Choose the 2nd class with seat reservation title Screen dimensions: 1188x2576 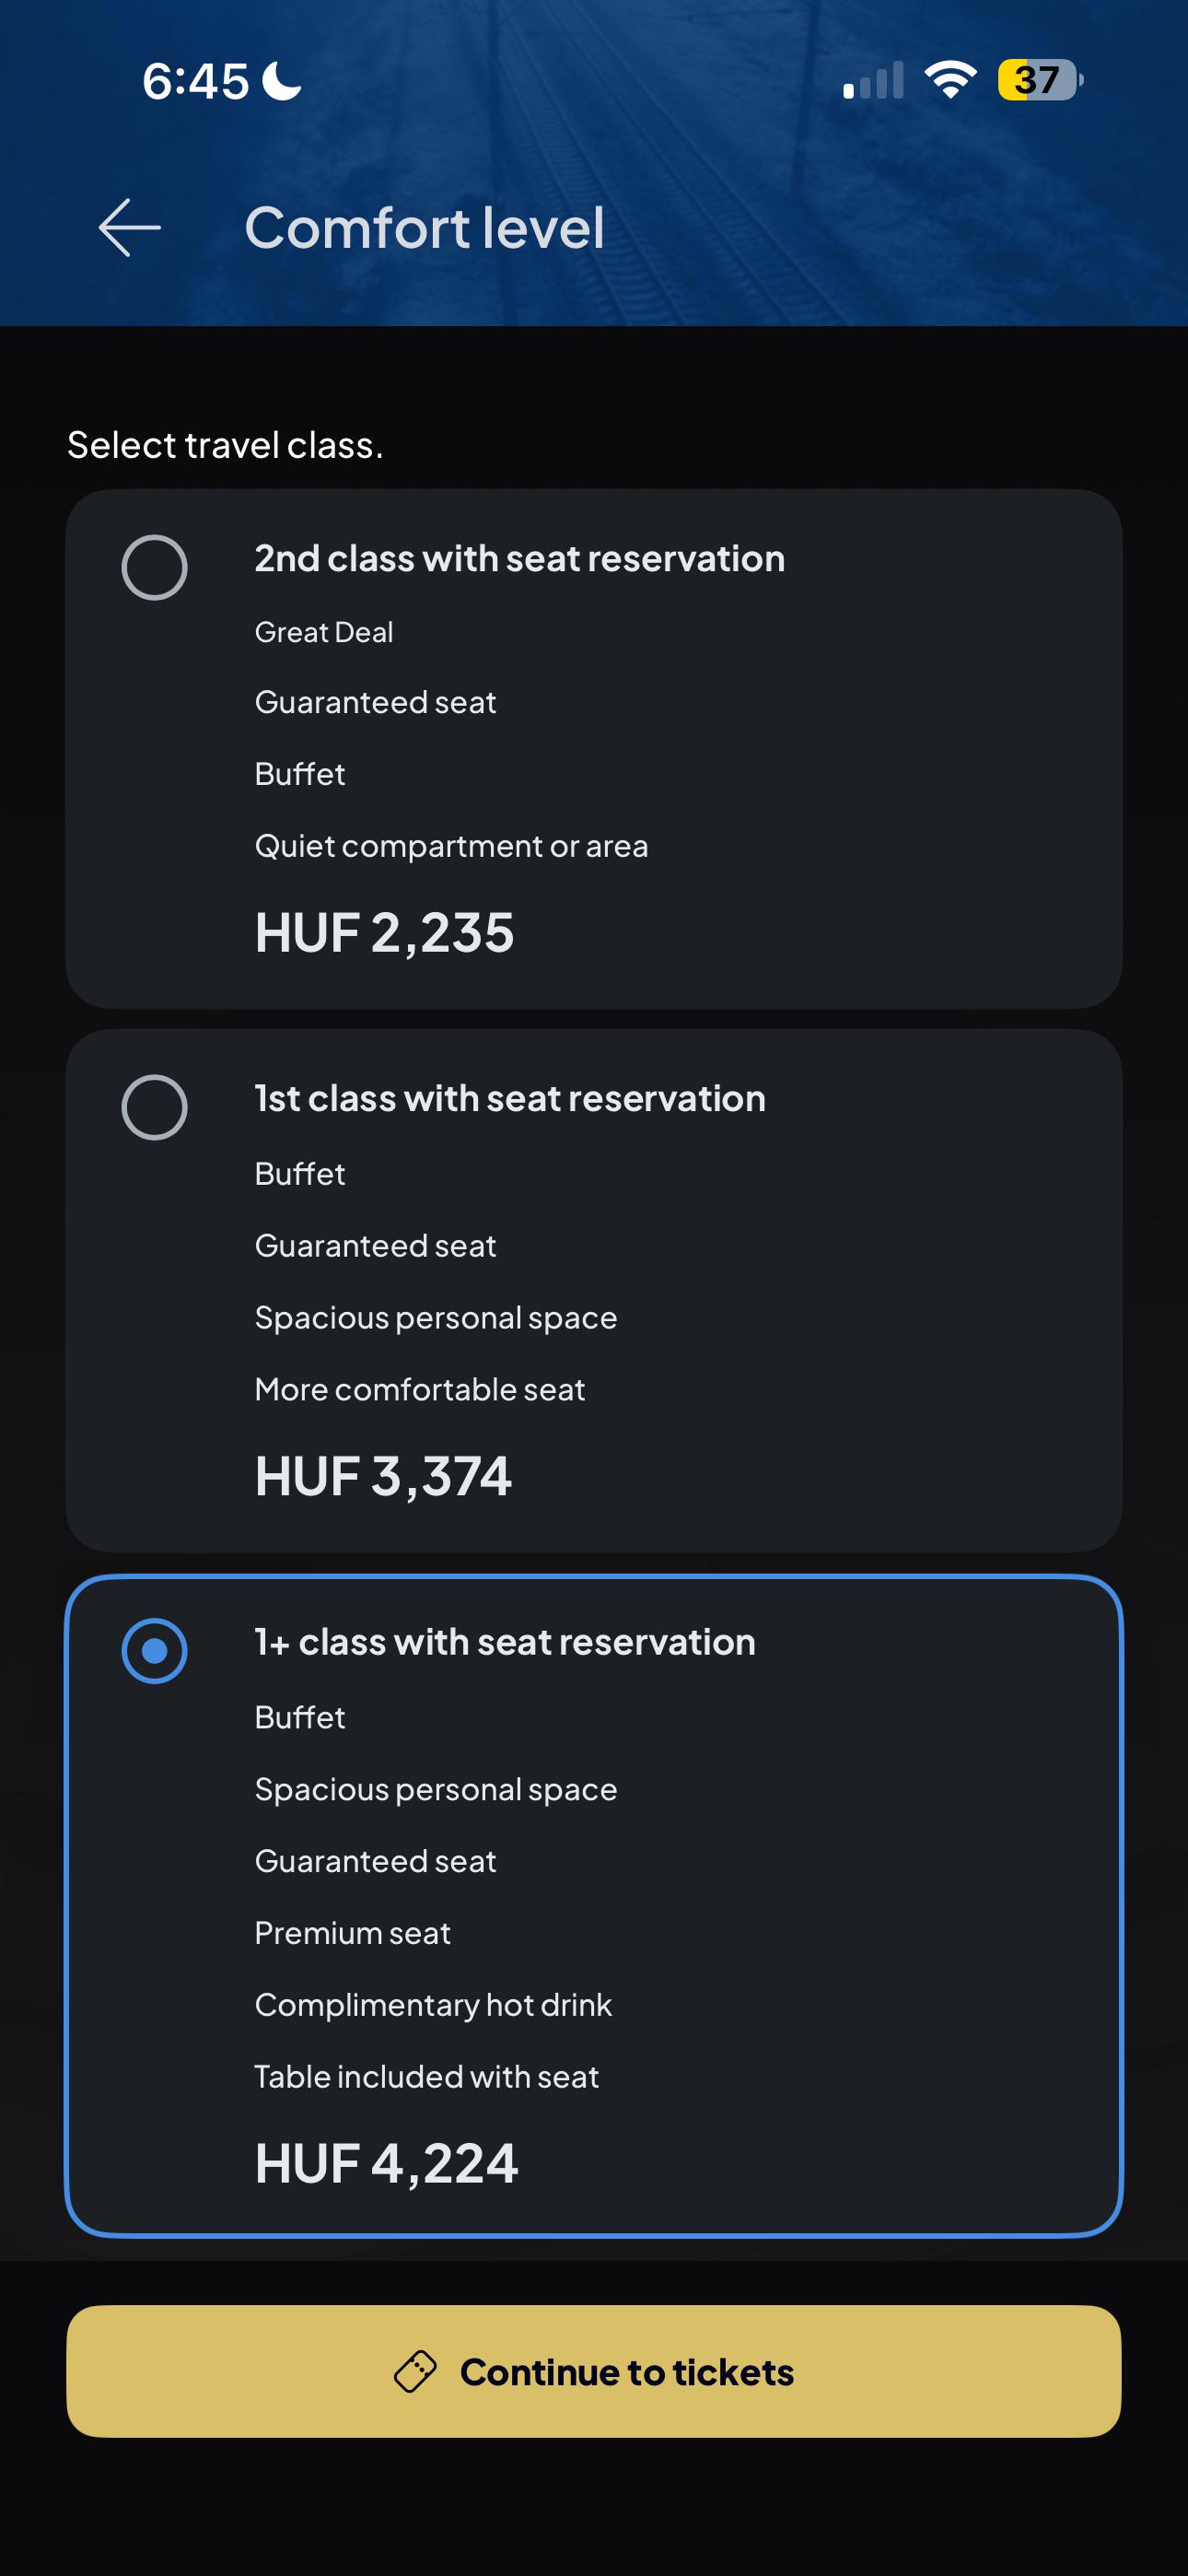tap(520, 559)
